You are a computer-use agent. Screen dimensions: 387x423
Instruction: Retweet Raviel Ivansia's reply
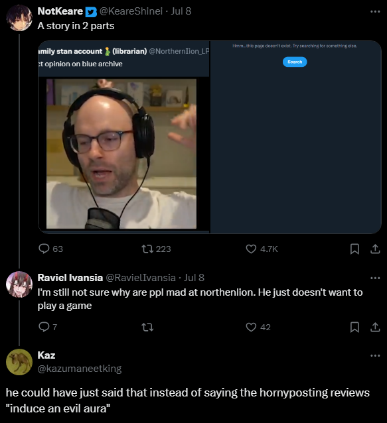tap(147, 328)
